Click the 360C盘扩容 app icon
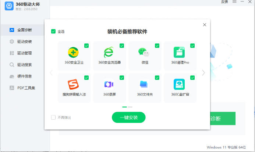The height and width of the screenshot is (152, 255). pyautogui.click(x=179, y=84)
